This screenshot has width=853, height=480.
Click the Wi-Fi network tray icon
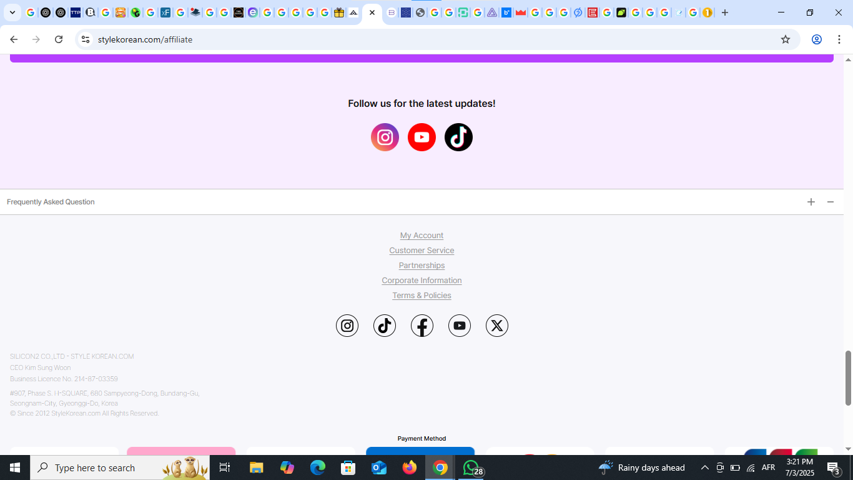click(751, 467)
